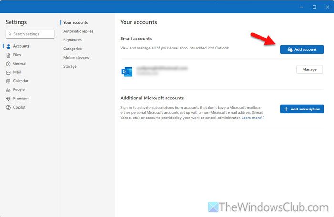334x217 pixels.
Task: Click Manage for the email account
Action: [x=309, y=69]
